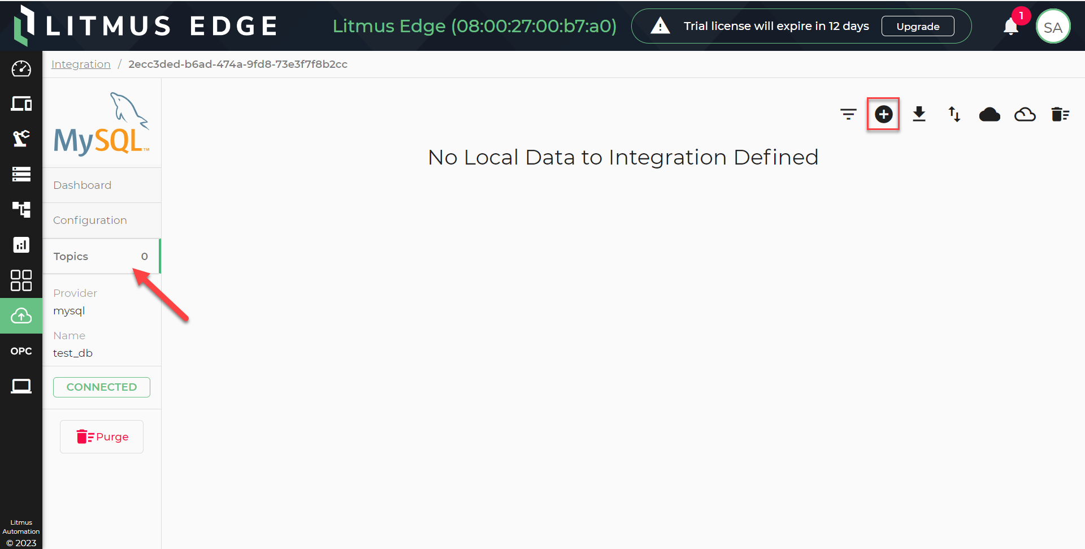
Task: Add a new topic with the plus icon
Action: 883,114
